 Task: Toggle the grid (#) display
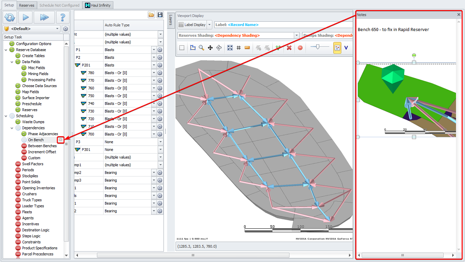(x=239, y=48)
